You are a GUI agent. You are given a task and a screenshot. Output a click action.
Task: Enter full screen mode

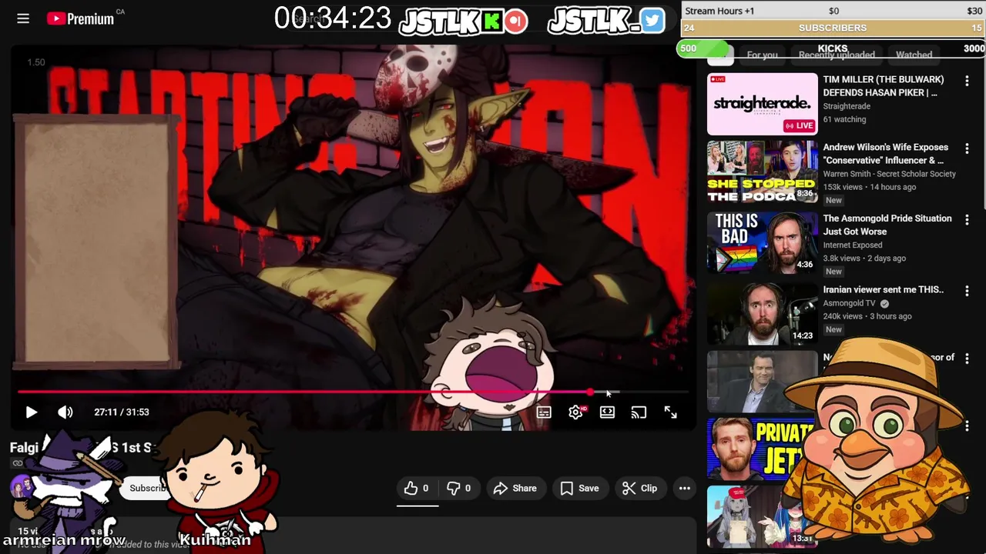(x=670, y=412)
